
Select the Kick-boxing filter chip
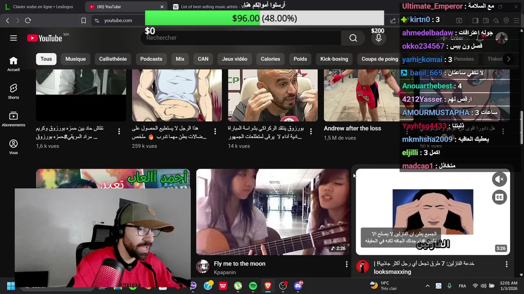coord(334,59)
